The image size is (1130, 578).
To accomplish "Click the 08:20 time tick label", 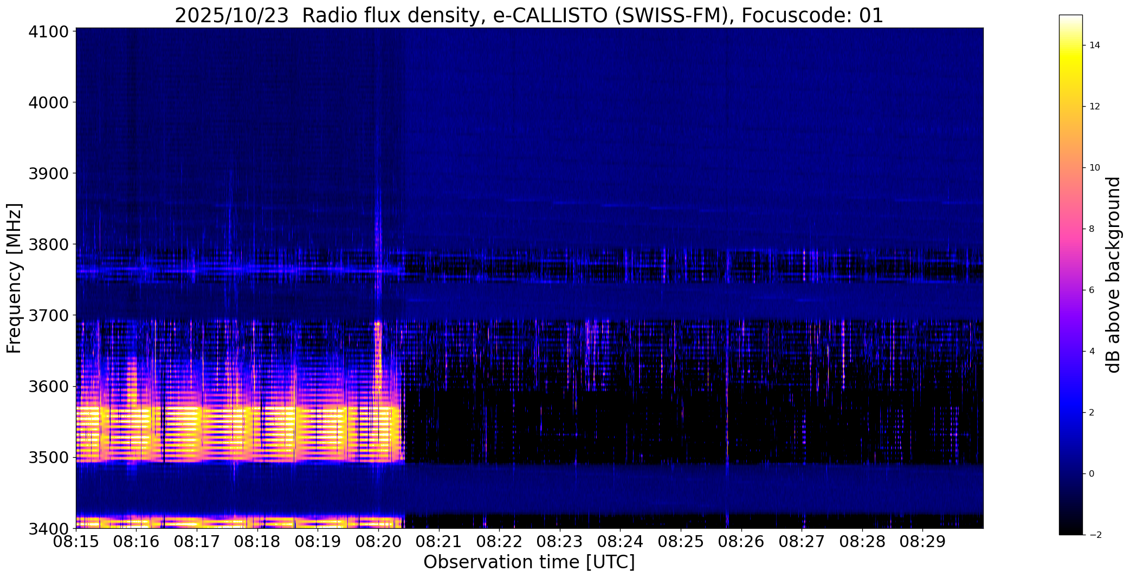I will coord(378,542).
